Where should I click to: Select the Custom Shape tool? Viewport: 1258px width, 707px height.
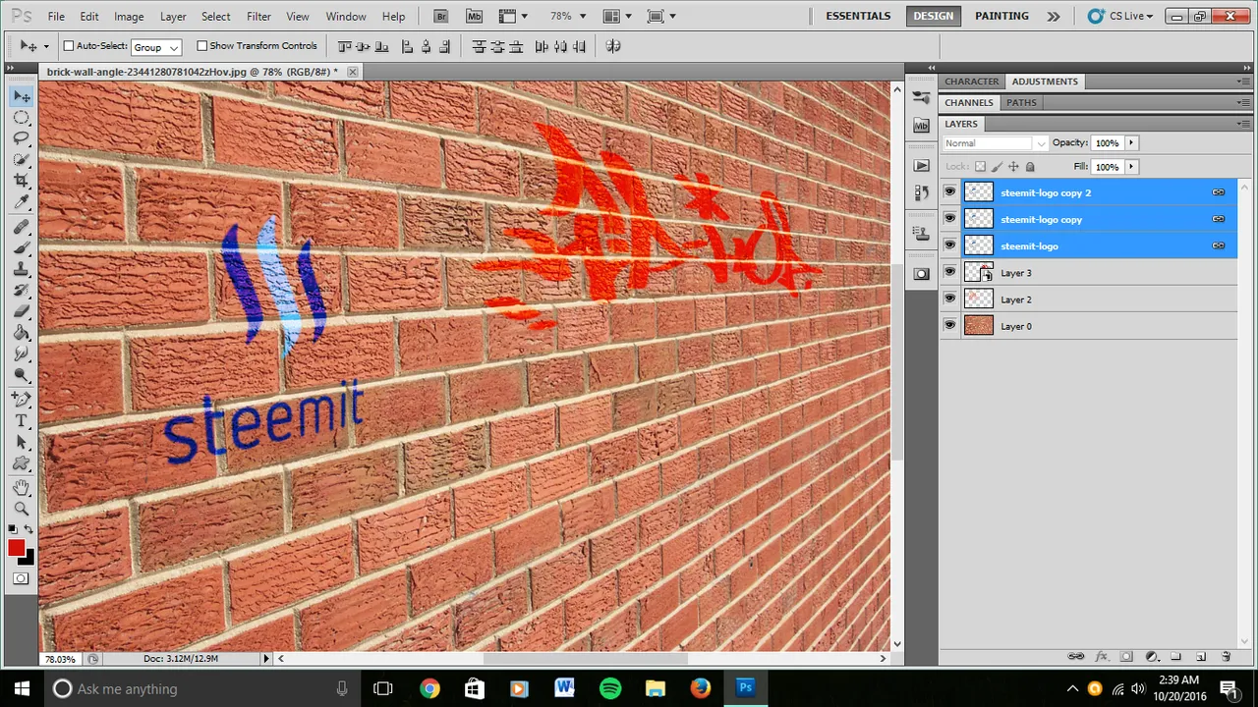click(x=21, y=463)
